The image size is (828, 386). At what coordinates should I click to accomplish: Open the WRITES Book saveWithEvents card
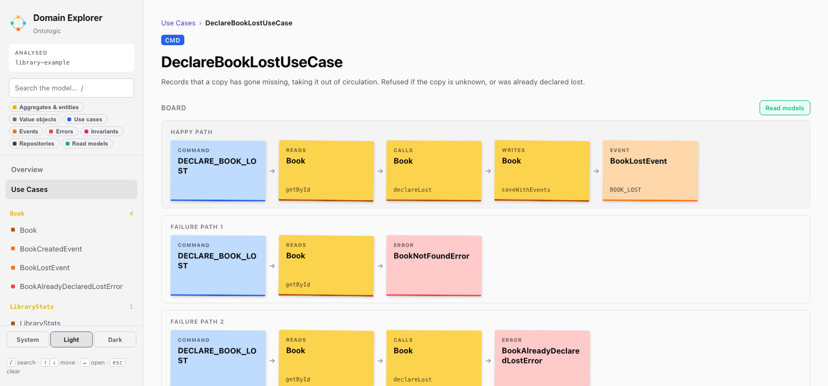click(x=542, y=170)
